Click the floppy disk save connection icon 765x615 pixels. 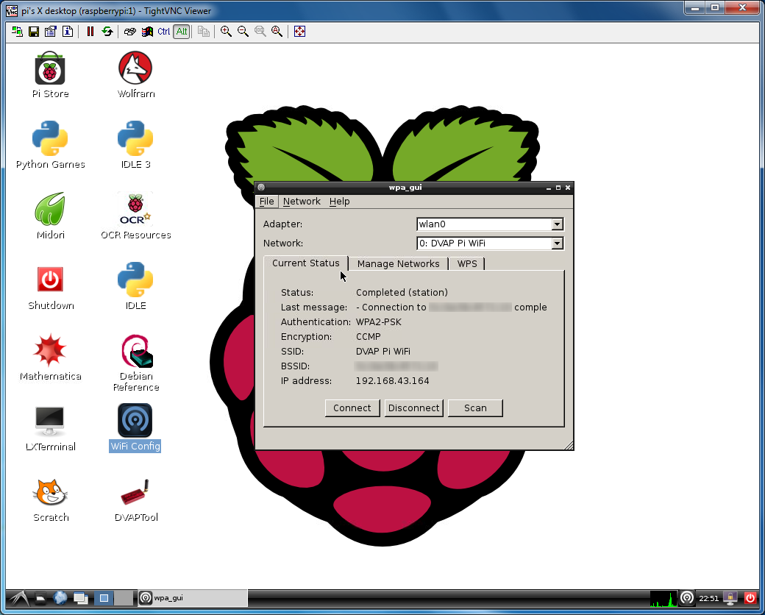(34, 32)
